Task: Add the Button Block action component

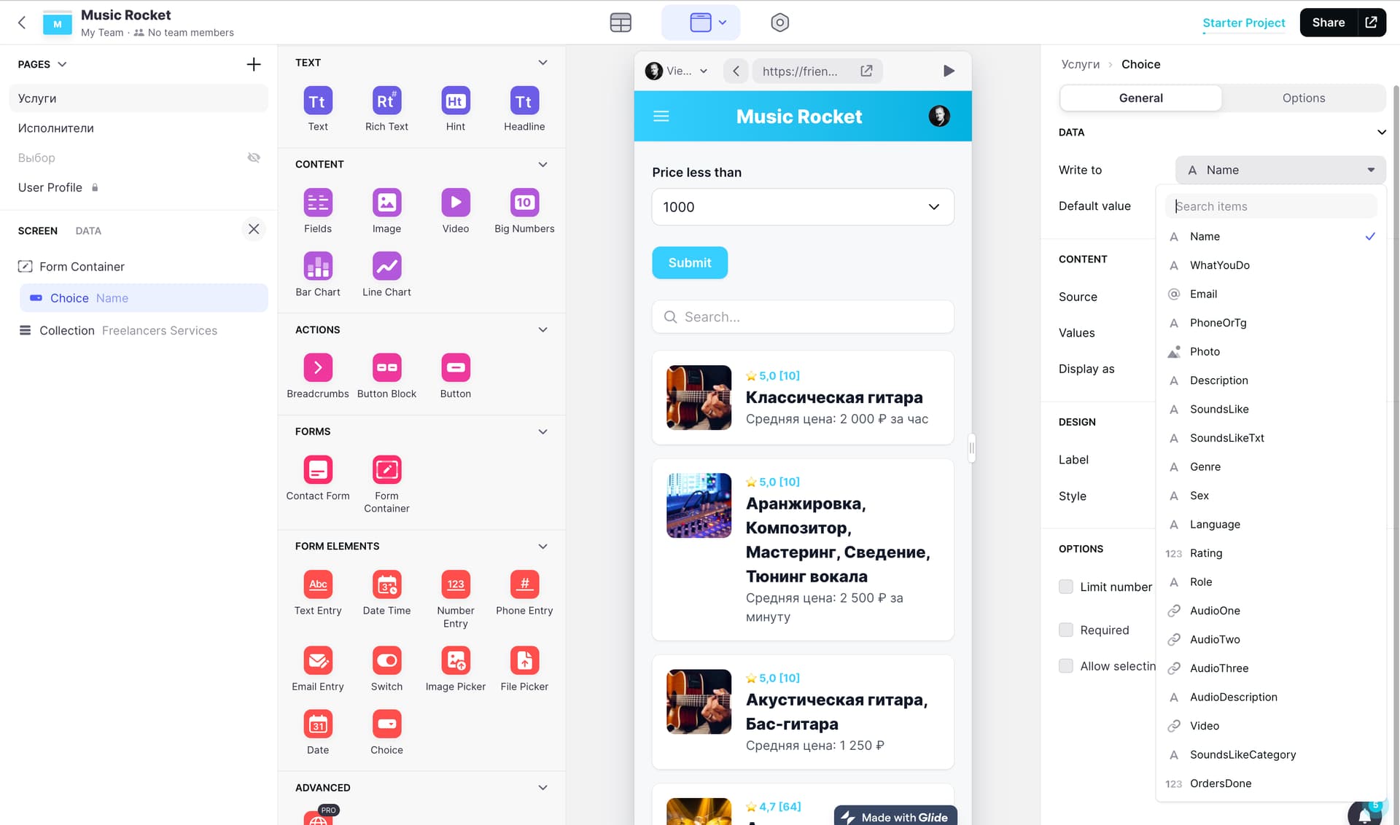Action: pos(386,368)
